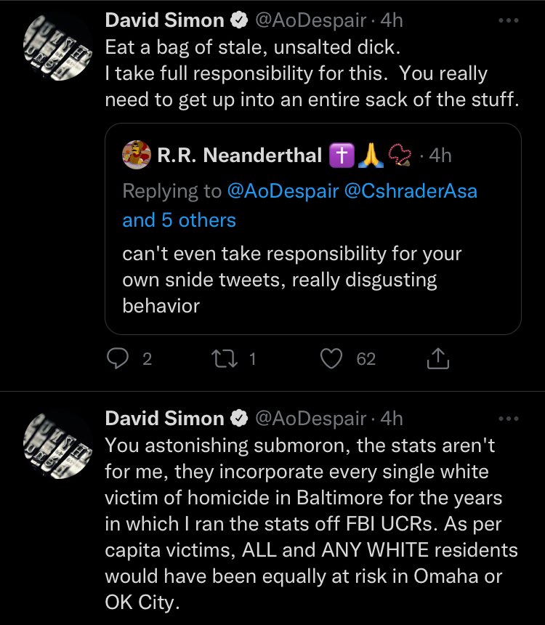Image resolution: width=545 pixels, height=625 pixels.
Task: Open the tweet text about FBI UCRs stats
Action: point(311,523)
